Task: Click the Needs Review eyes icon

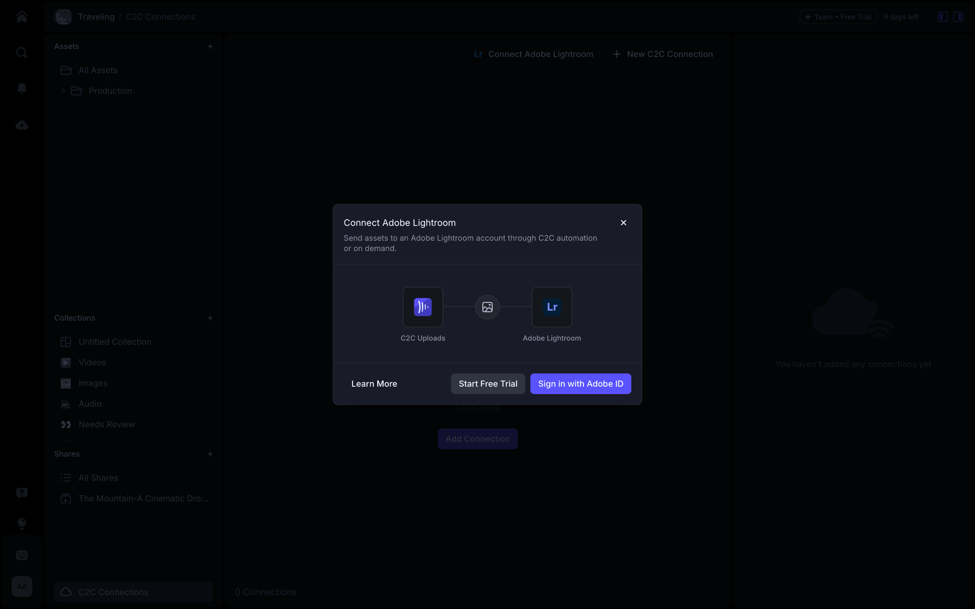Action: 66,424
